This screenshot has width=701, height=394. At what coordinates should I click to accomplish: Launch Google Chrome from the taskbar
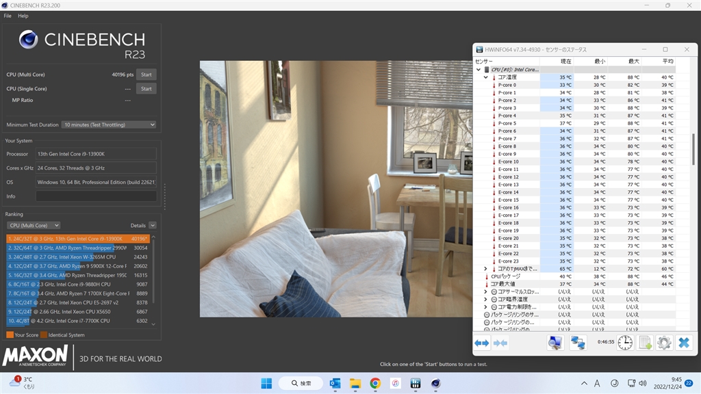[375, 383]
